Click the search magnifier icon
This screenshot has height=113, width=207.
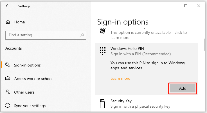(x=82, y=35)
